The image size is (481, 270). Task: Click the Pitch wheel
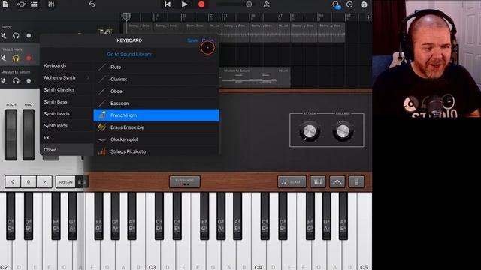(11, 135)
